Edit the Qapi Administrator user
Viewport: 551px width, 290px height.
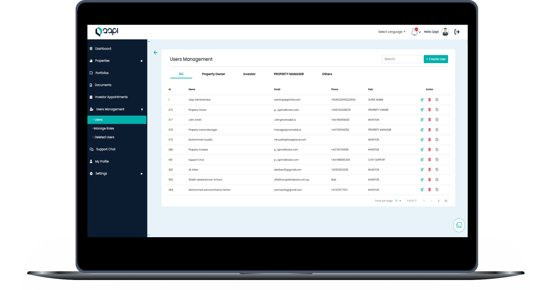(422, 100)
